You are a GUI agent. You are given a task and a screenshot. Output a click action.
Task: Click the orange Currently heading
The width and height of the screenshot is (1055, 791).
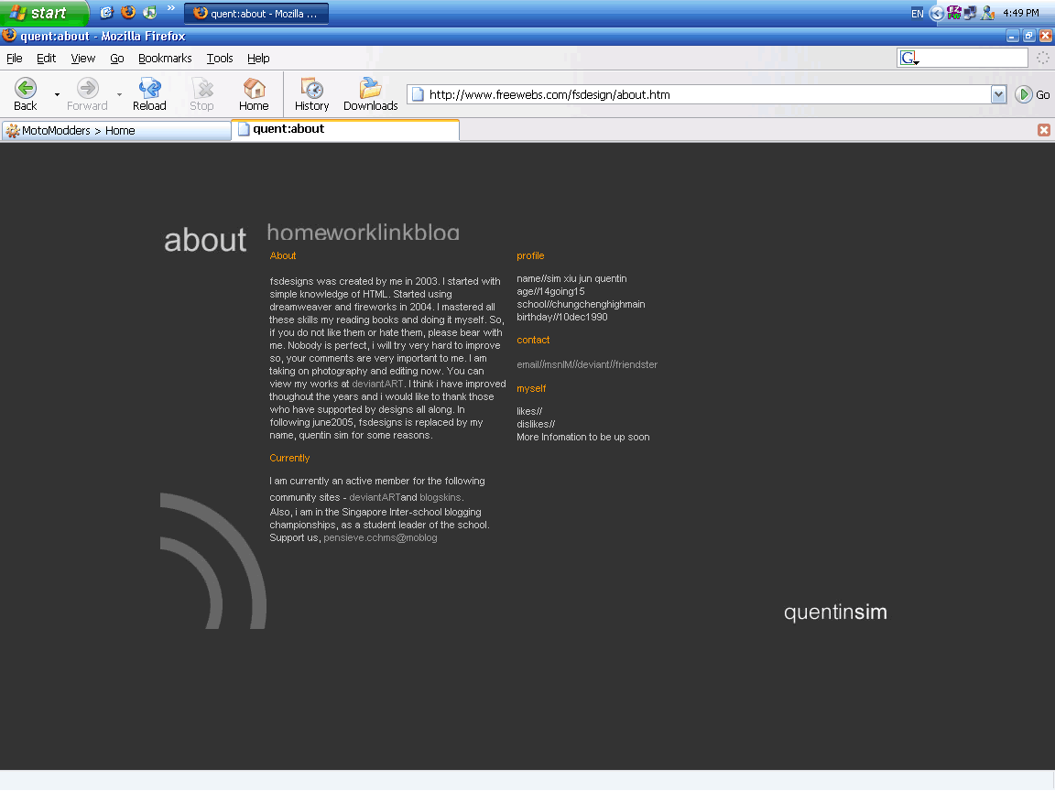[x=289, y=458]
